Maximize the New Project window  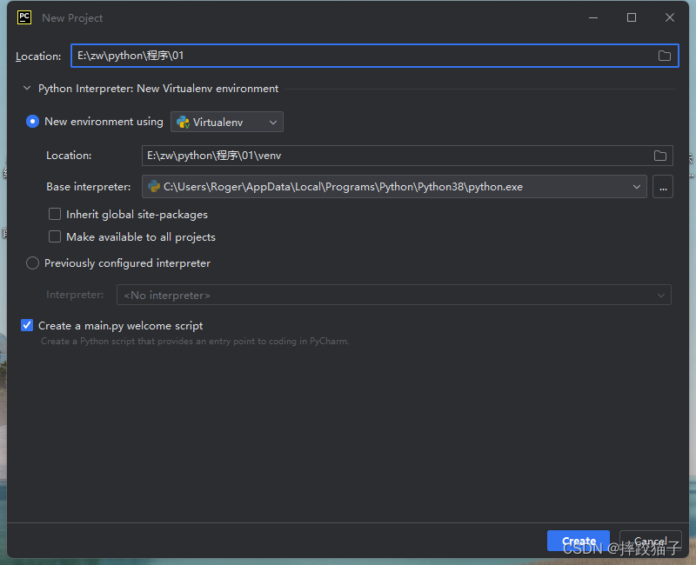tap(632, 17)
